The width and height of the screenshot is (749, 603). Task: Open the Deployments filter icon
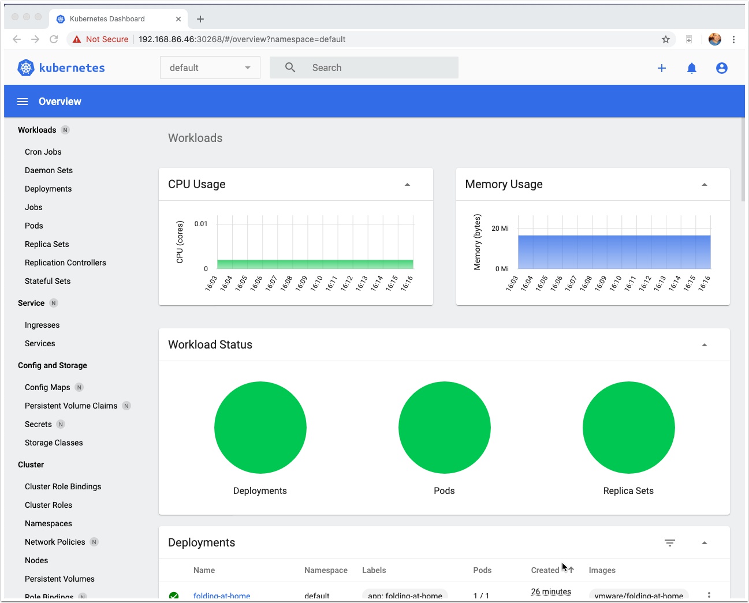670,543
